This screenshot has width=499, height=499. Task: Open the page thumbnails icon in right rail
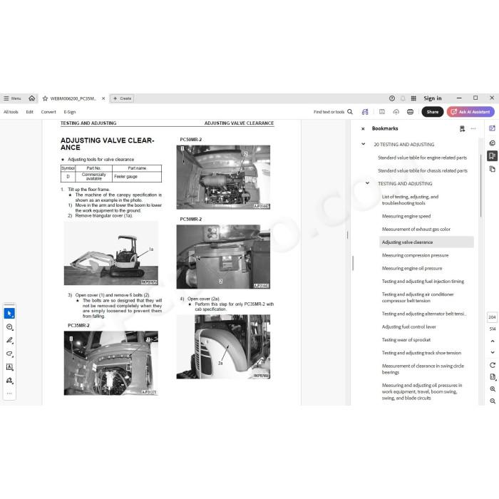(492, 169)
